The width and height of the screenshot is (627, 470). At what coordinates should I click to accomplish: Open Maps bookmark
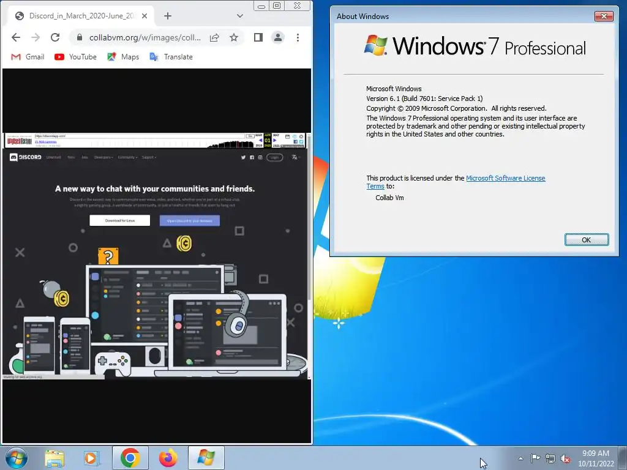123,57
